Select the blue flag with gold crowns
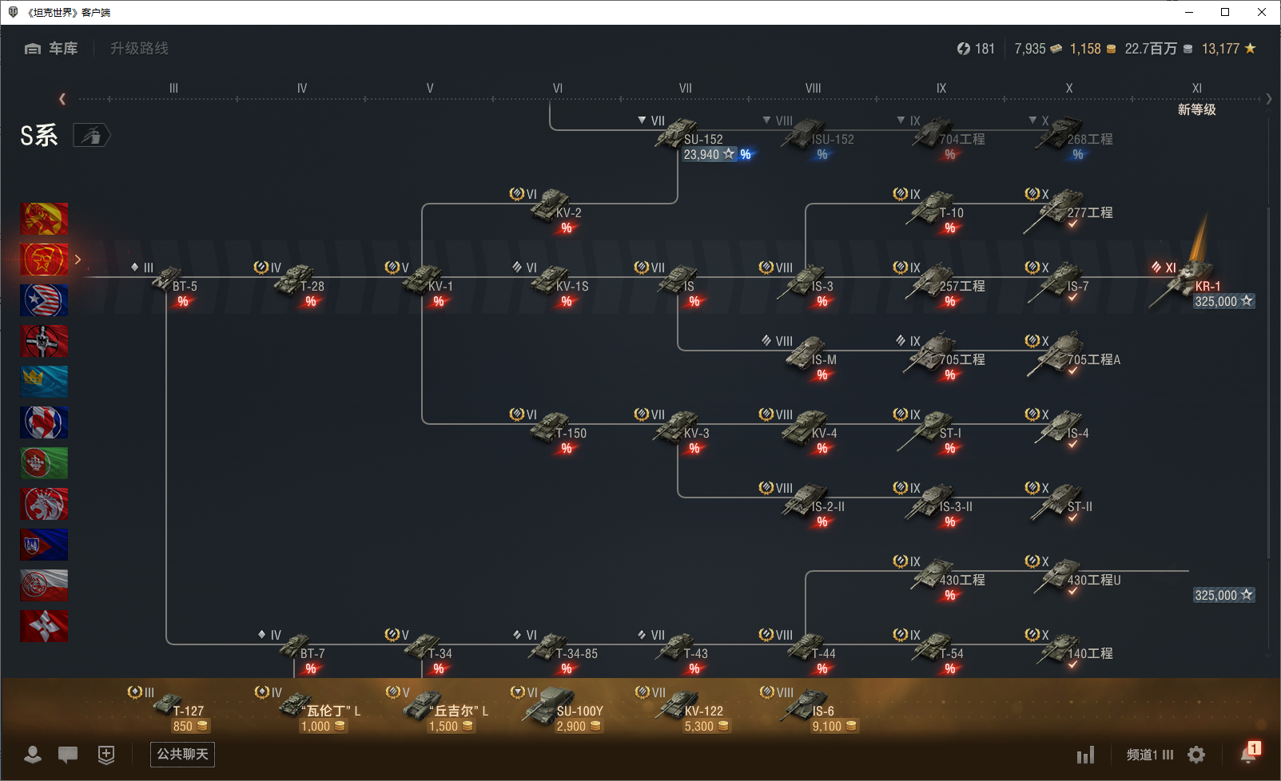This screenshot has height=781, width=1281. coord(44,382)
